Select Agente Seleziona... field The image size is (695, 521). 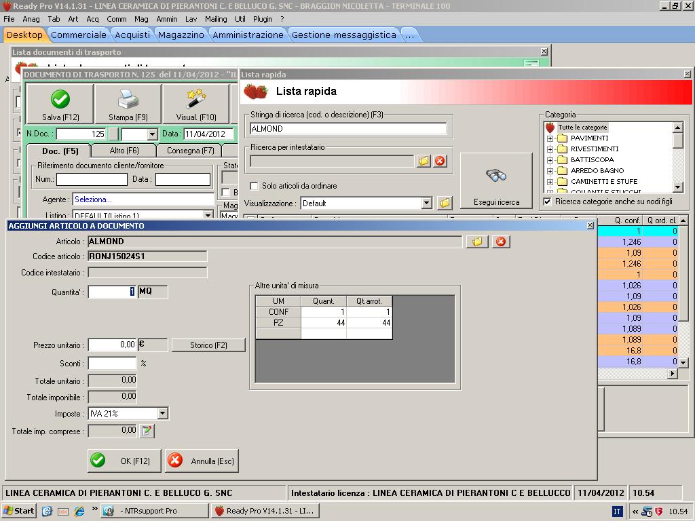143,199
